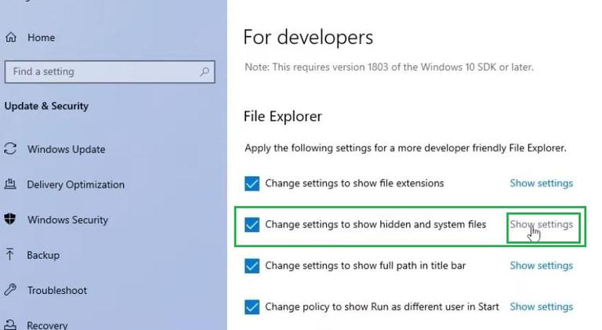Click the Recovery icon in sidebar

click(x=10, y=325)
